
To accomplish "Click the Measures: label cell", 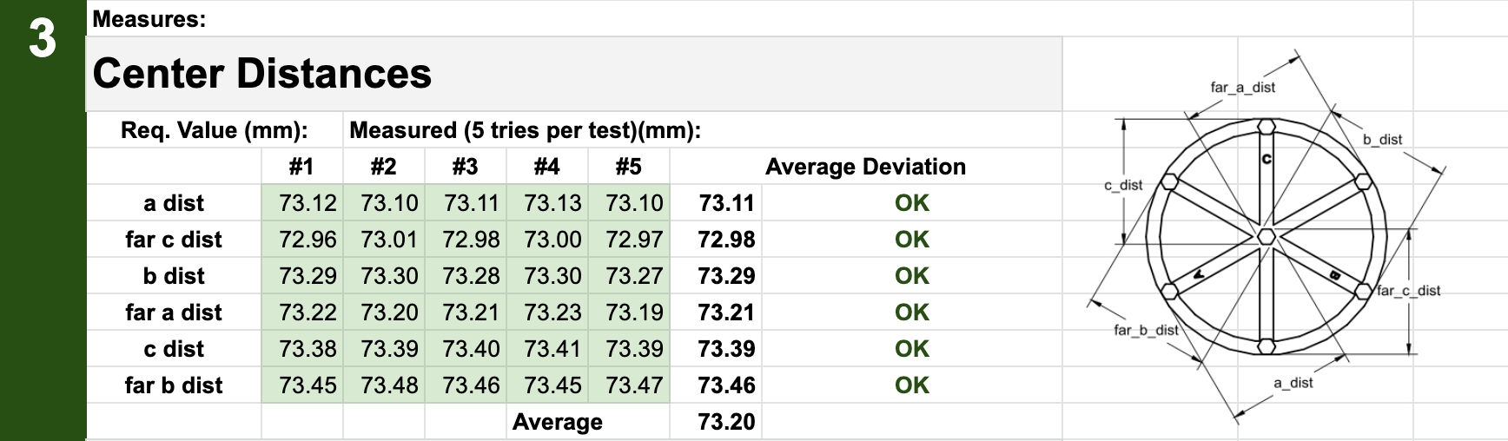I will (149, 19).
